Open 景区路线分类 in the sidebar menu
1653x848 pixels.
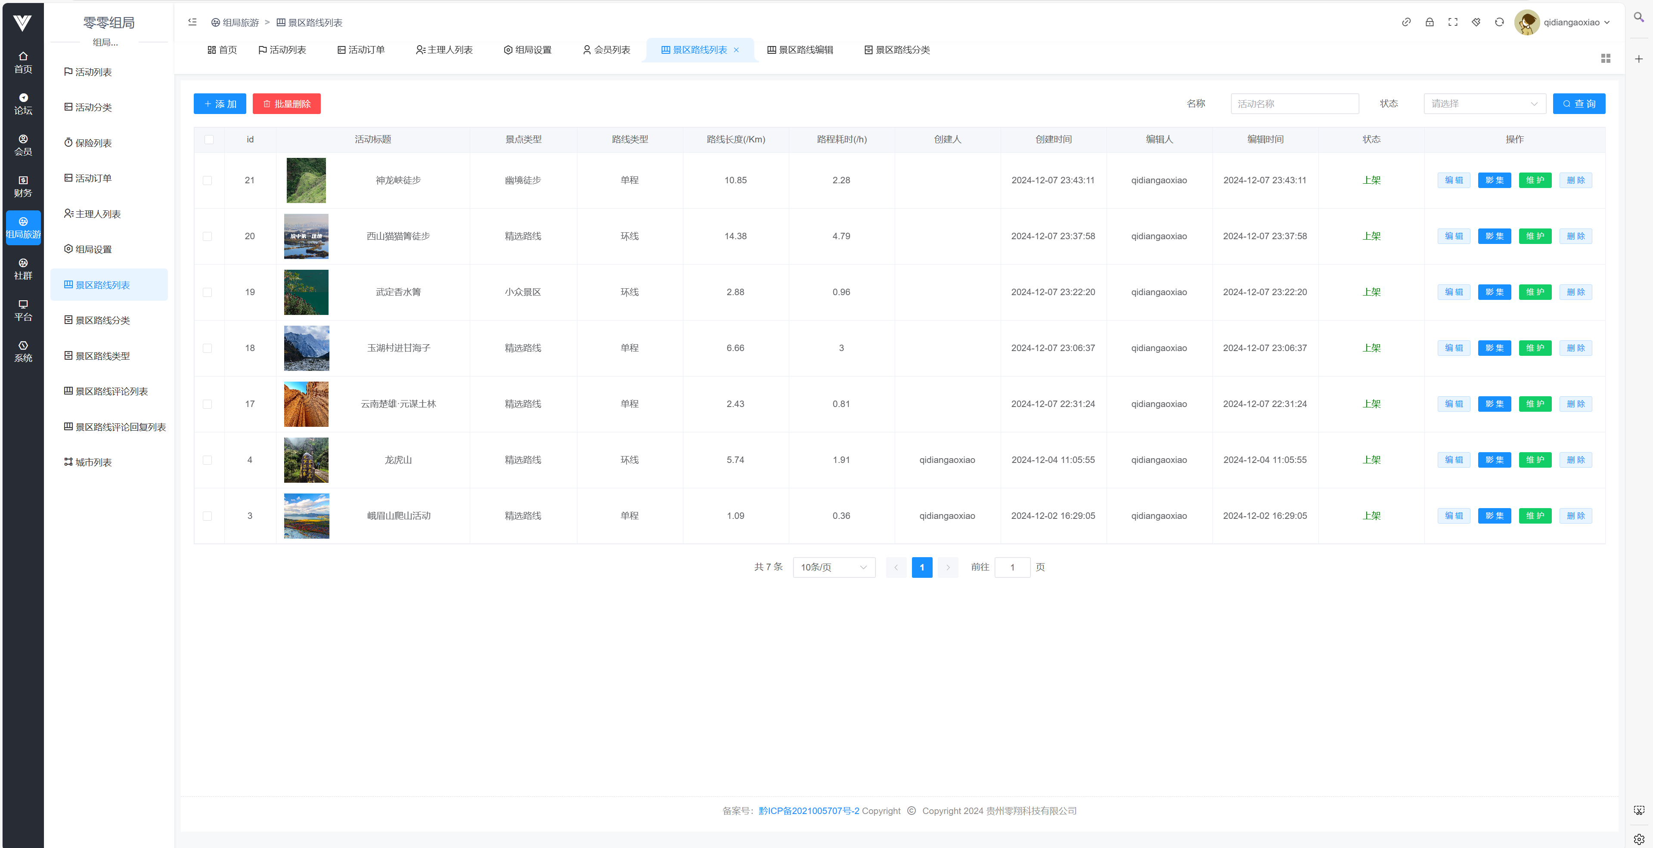pos(102,321)
